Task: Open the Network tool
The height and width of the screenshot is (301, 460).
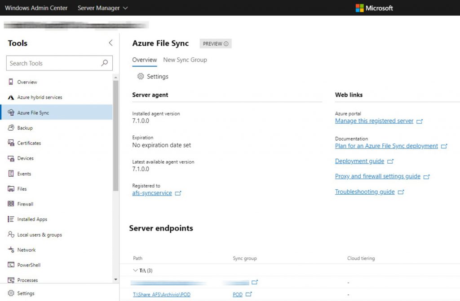Action: point(27,250)
